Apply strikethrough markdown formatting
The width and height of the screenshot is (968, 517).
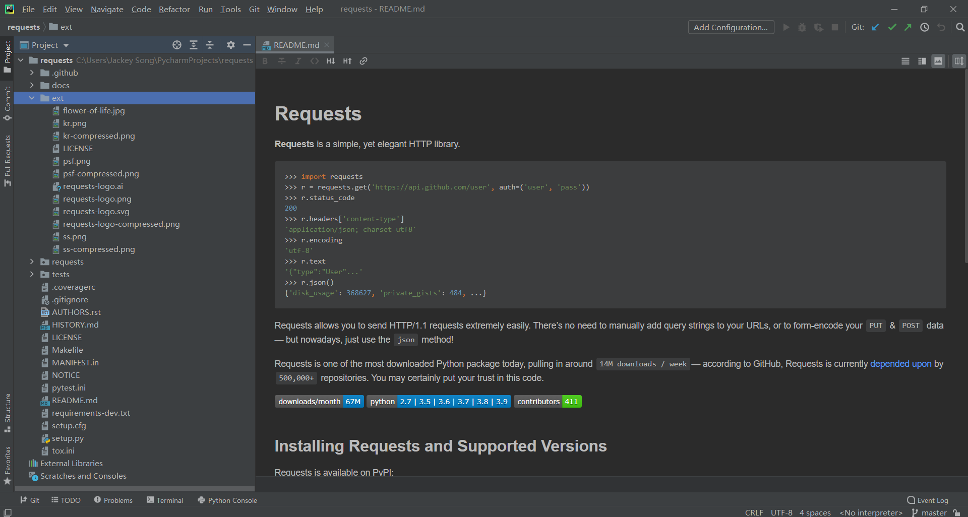click(282, 61)
